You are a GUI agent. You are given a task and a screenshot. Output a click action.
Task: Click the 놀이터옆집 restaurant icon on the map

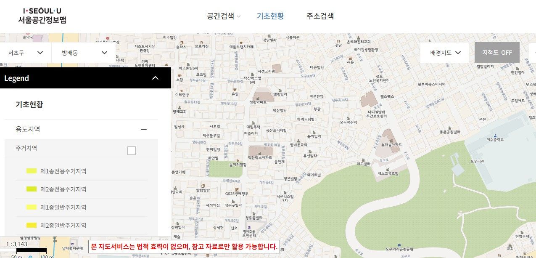click(x=238, y=160)
